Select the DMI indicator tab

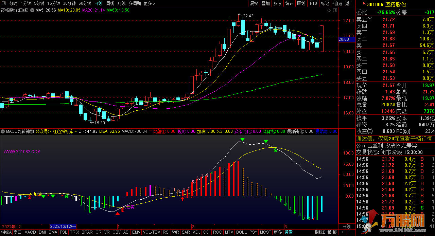click(42, 233)
